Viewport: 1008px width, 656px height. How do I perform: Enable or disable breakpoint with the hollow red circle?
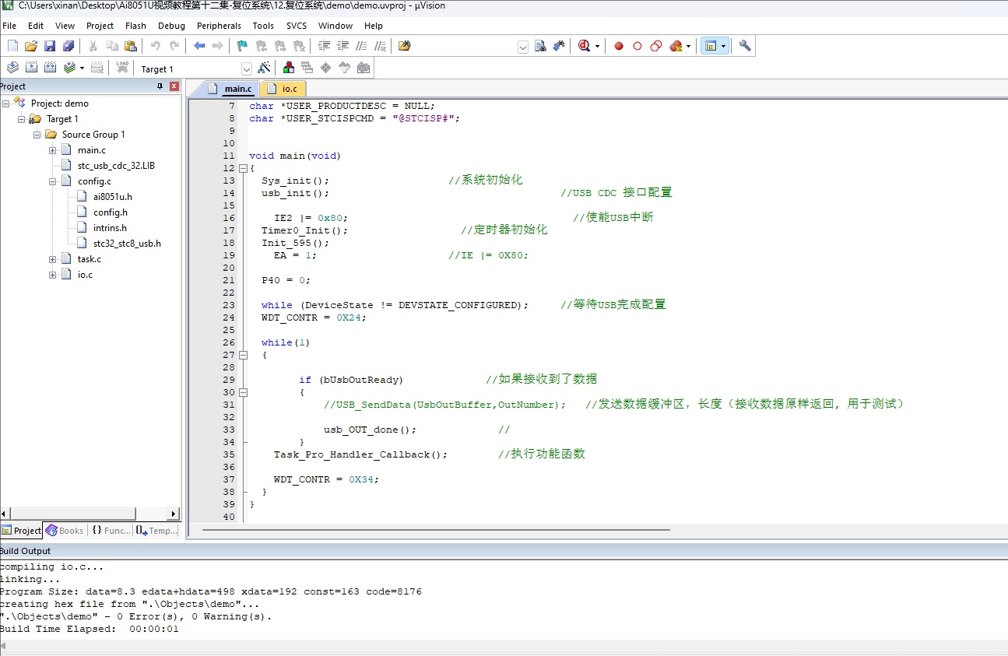637,46
